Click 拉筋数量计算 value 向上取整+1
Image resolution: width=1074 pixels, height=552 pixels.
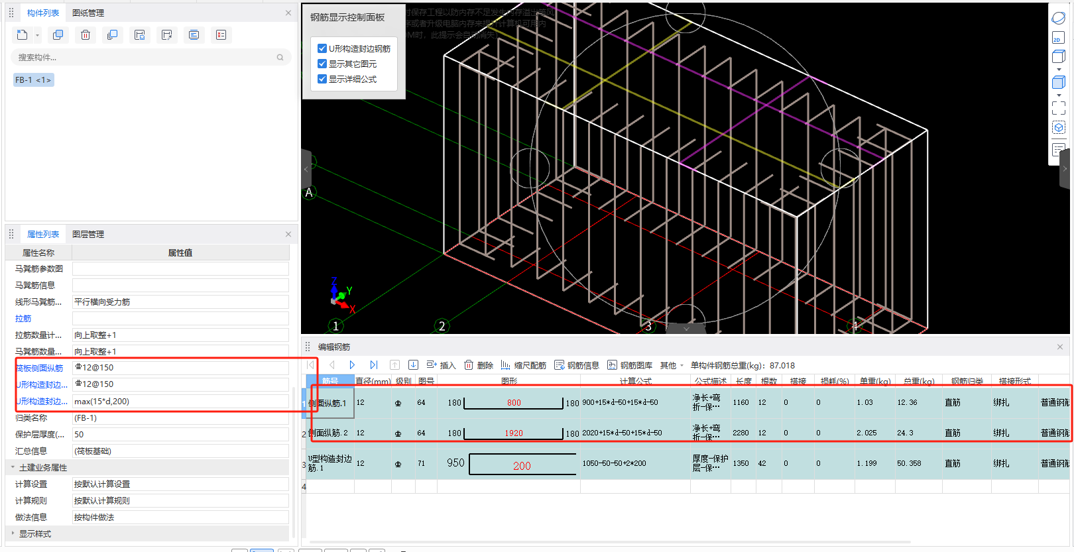(180, 335)
